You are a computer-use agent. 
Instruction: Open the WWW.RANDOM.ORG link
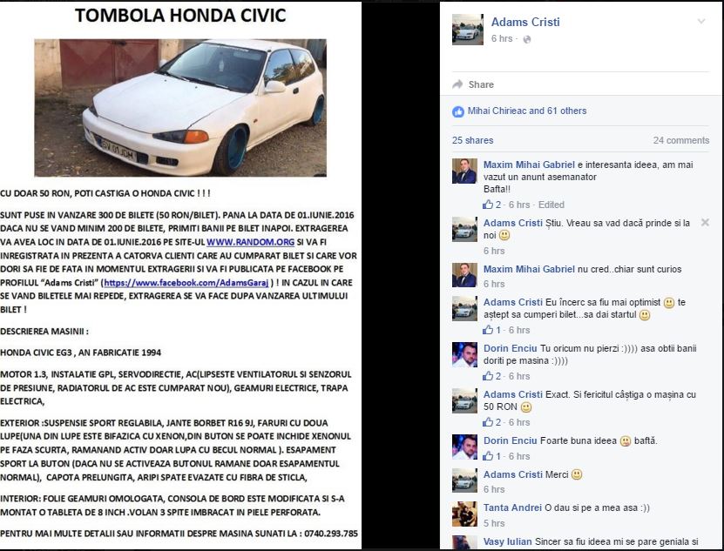point(250,242)
